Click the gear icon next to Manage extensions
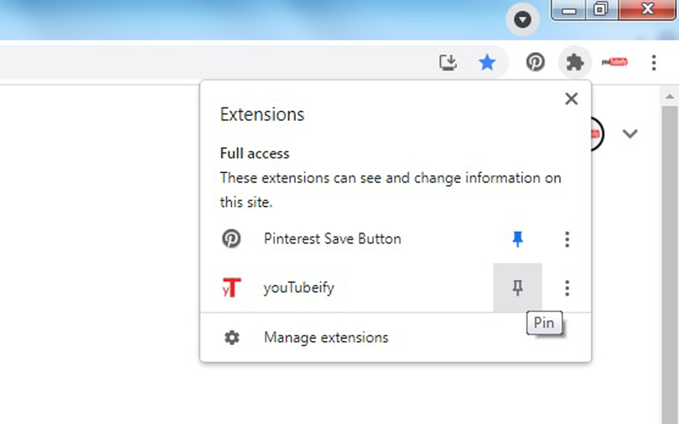The width and height of the screenshot is (679, 424). pos(232,337)
